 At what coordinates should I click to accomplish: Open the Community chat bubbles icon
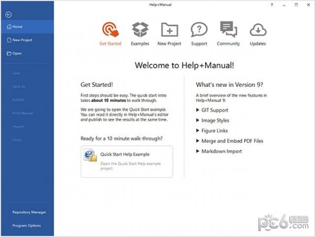228,29
